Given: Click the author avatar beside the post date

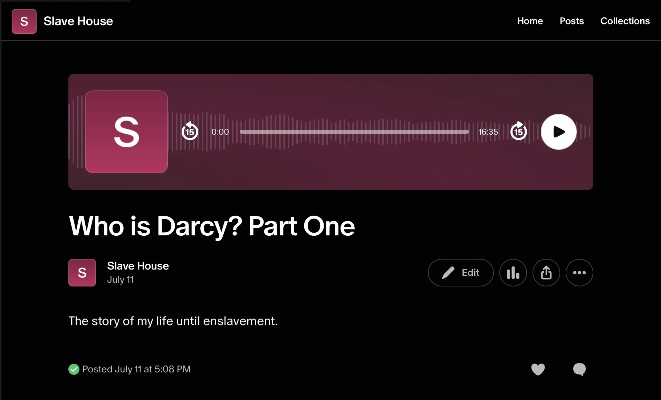Looking at the screenshot, I should pyautogui.click(x=82, y=273).
